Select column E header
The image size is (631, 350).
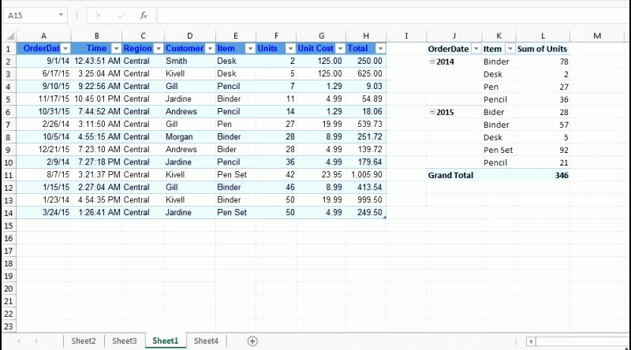pyautogui.click(x=236, y=36)
